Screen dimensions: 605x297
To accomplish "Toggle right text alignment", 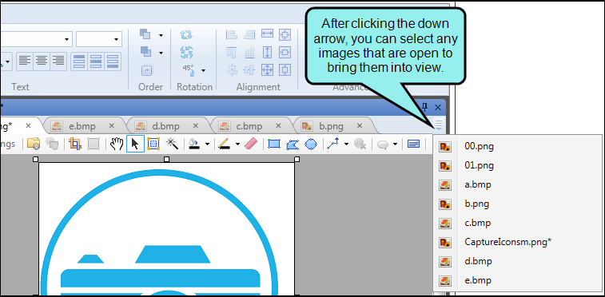I will coord(58,61).
